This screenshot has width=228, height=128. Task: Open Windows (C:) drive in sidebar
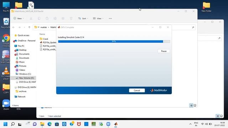click(25, 74)
